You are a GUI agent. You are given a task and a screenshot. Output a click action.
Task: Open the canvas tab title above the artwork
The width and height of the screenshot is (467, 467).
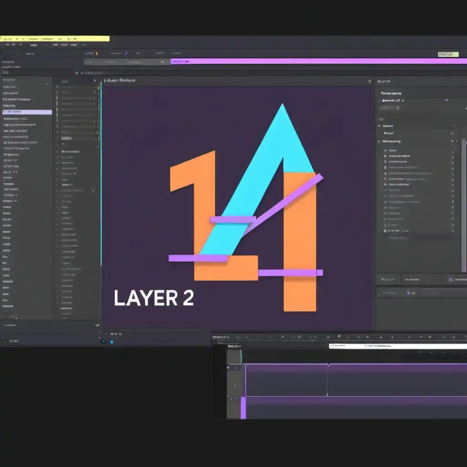click(x=120, y=81)
